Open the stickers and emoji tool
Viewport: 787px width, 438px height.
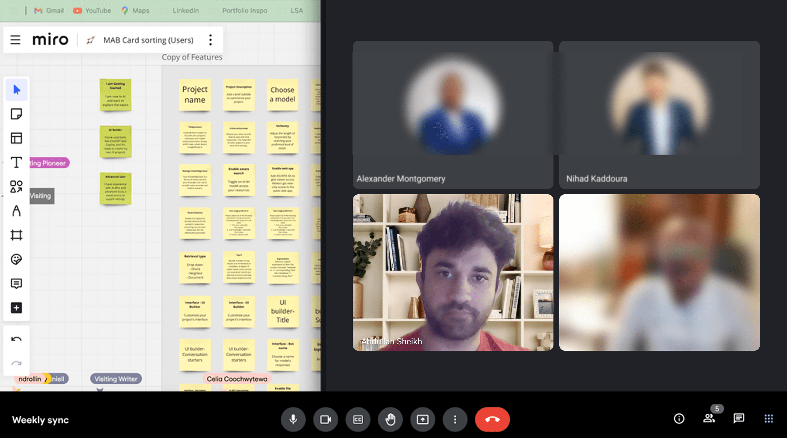[16, 259]
